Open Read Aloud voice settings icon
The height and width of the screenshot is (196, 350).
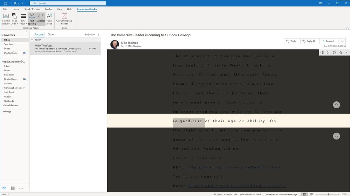click(x=341, y=52)
